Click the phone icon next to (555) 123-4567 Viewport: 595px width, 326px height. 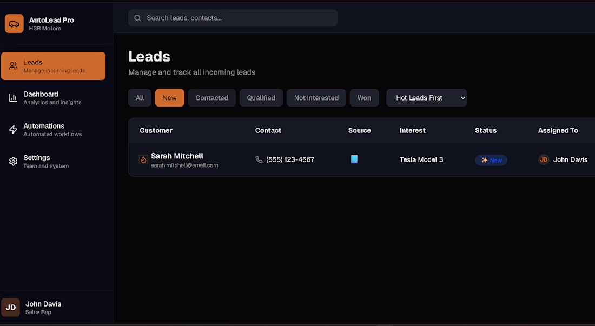tap(259, 159)
